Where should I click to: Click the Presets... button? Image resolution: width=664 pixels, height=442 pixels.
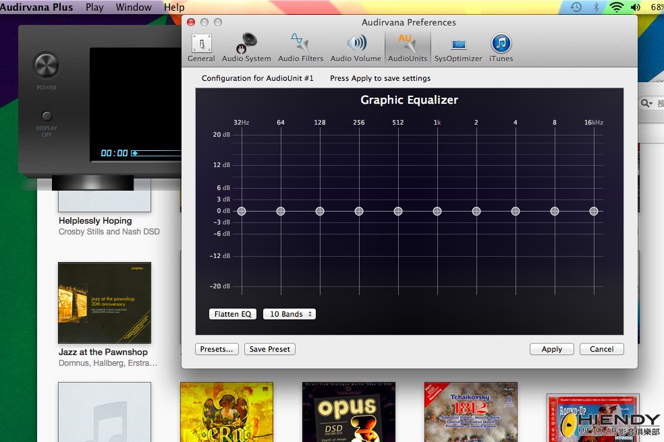[217, 349]
